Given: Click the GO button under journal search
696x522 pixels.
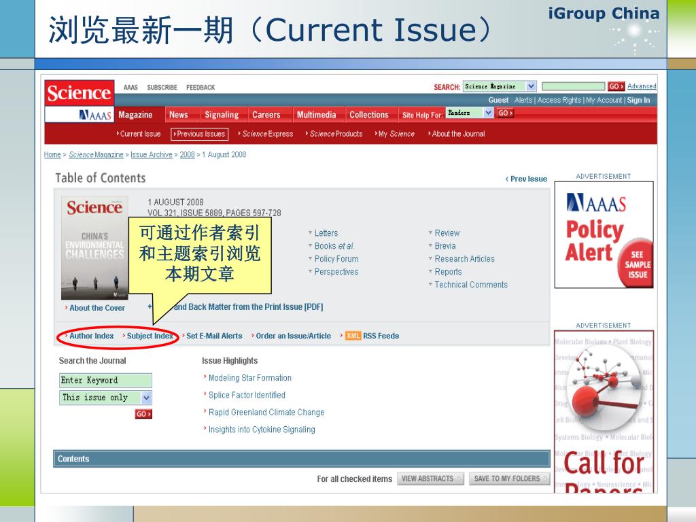Looking at the screenshot, I should 143,414.
